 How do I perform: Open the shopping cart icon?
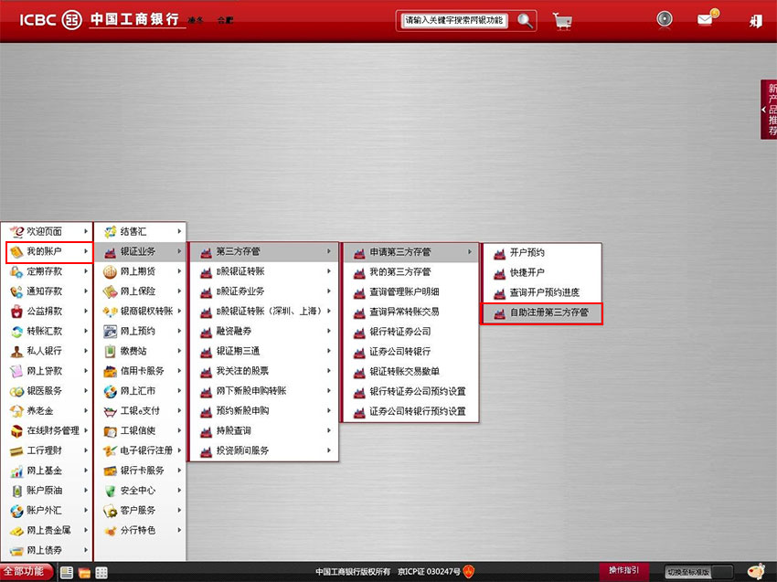(562, 21)
